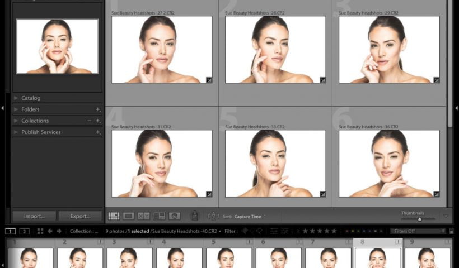Select the Painter spray can tool
The height and width of the screenshot is (268, 459).
pos(195,216)
